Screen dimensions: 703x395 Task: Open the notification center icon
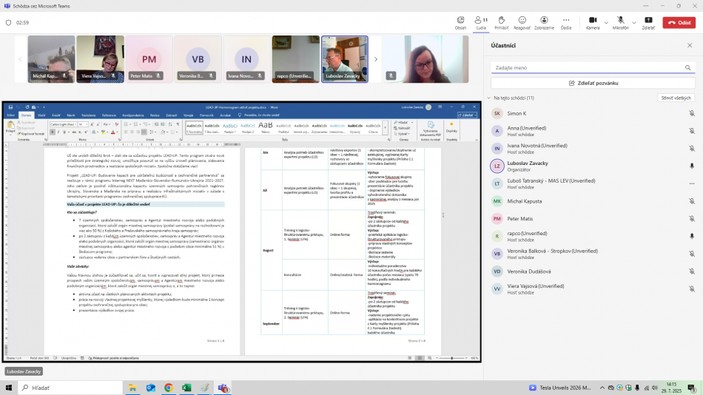click(x=692, y=388)
